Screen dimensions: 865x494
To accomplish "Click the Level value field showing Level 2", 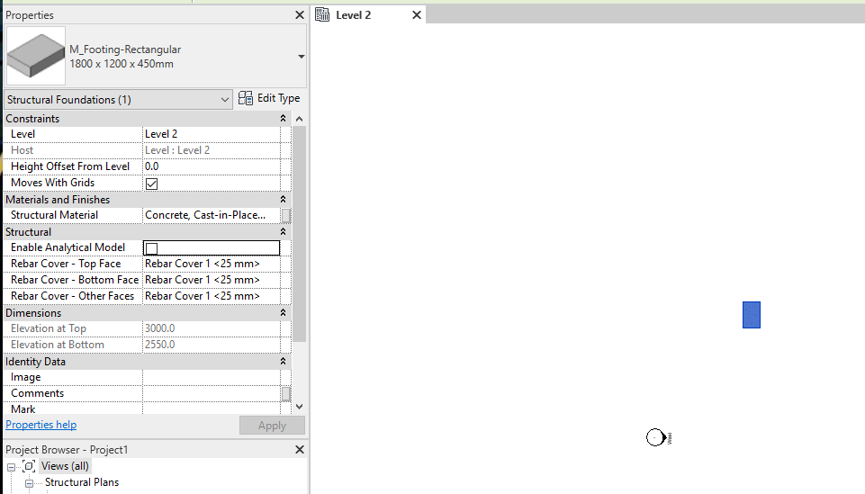I will point(212,134).
